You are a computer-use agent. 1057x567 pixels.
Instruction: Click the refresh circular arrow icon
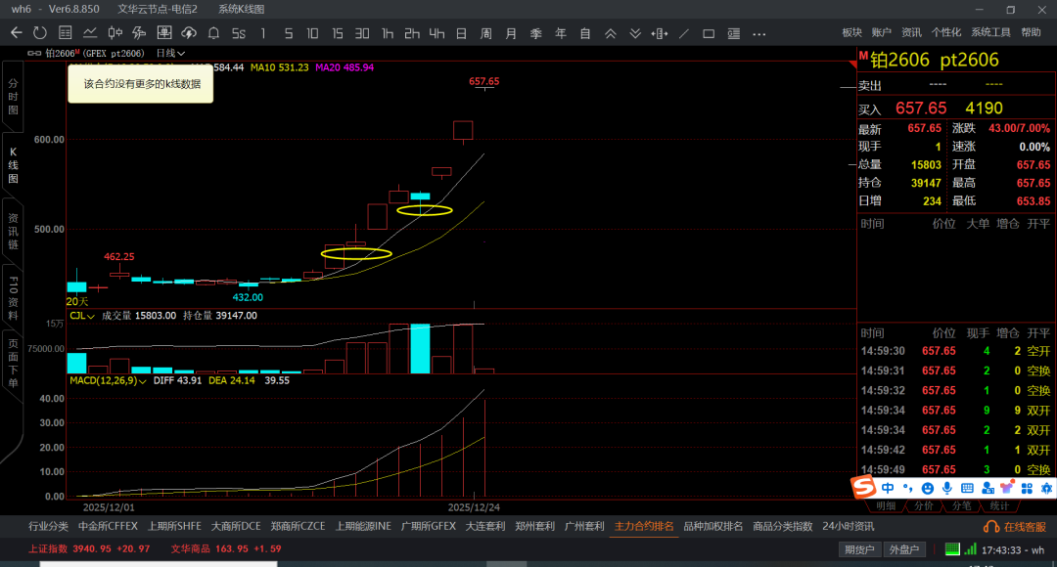click(40, 33)
